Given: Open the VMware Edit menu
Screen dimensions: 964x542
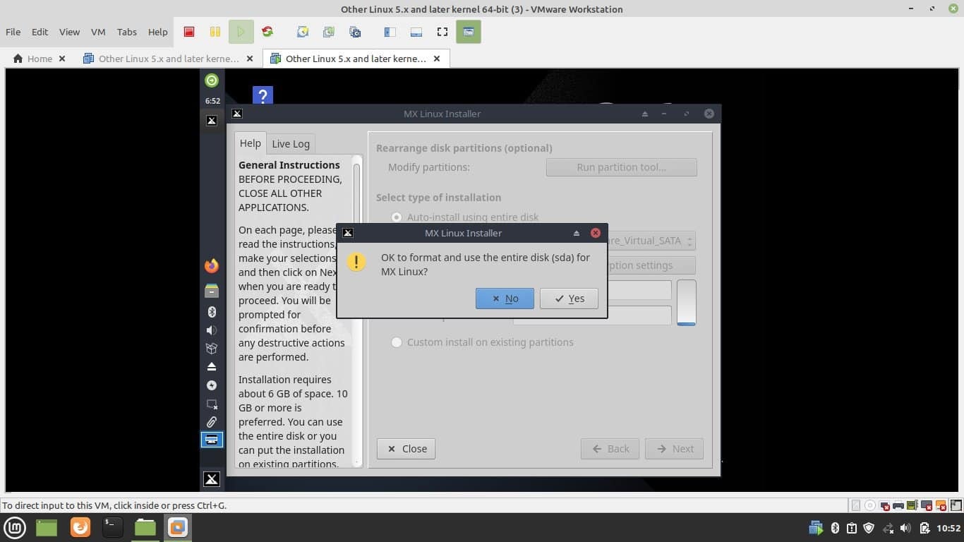Looking at the screenshot, I should pos(40,32).
